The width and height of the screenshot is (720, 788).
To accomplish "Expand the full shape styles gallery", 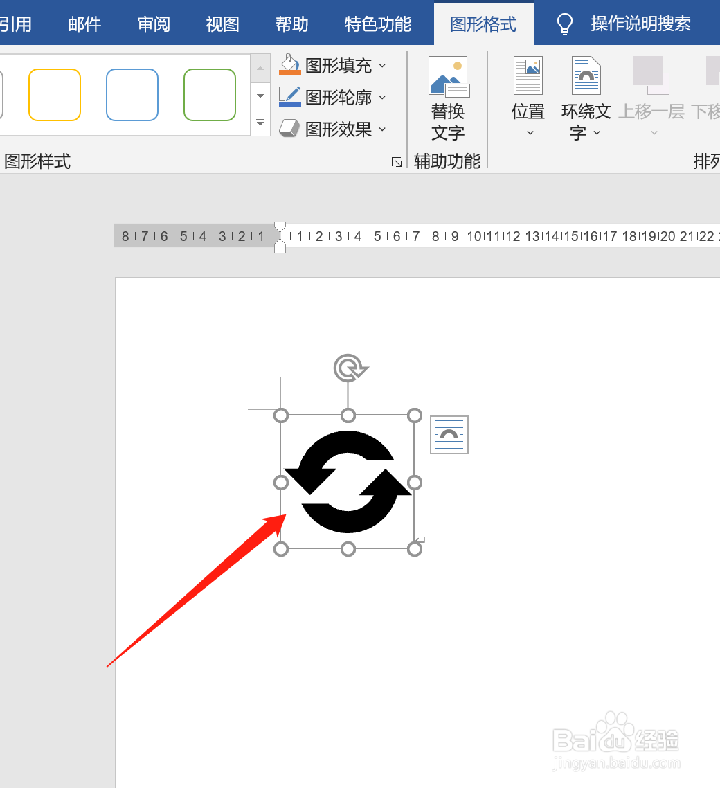I will (x=260, y=123).
